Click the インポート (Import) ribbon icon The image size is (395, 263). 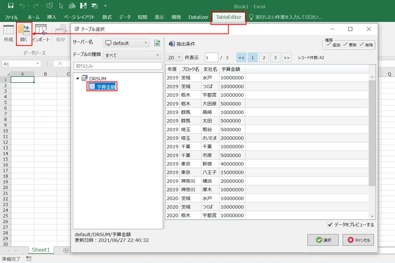[41, 30]
